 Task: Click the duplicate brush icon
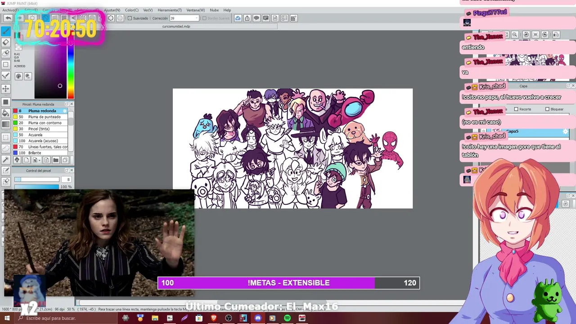point(65,160)
